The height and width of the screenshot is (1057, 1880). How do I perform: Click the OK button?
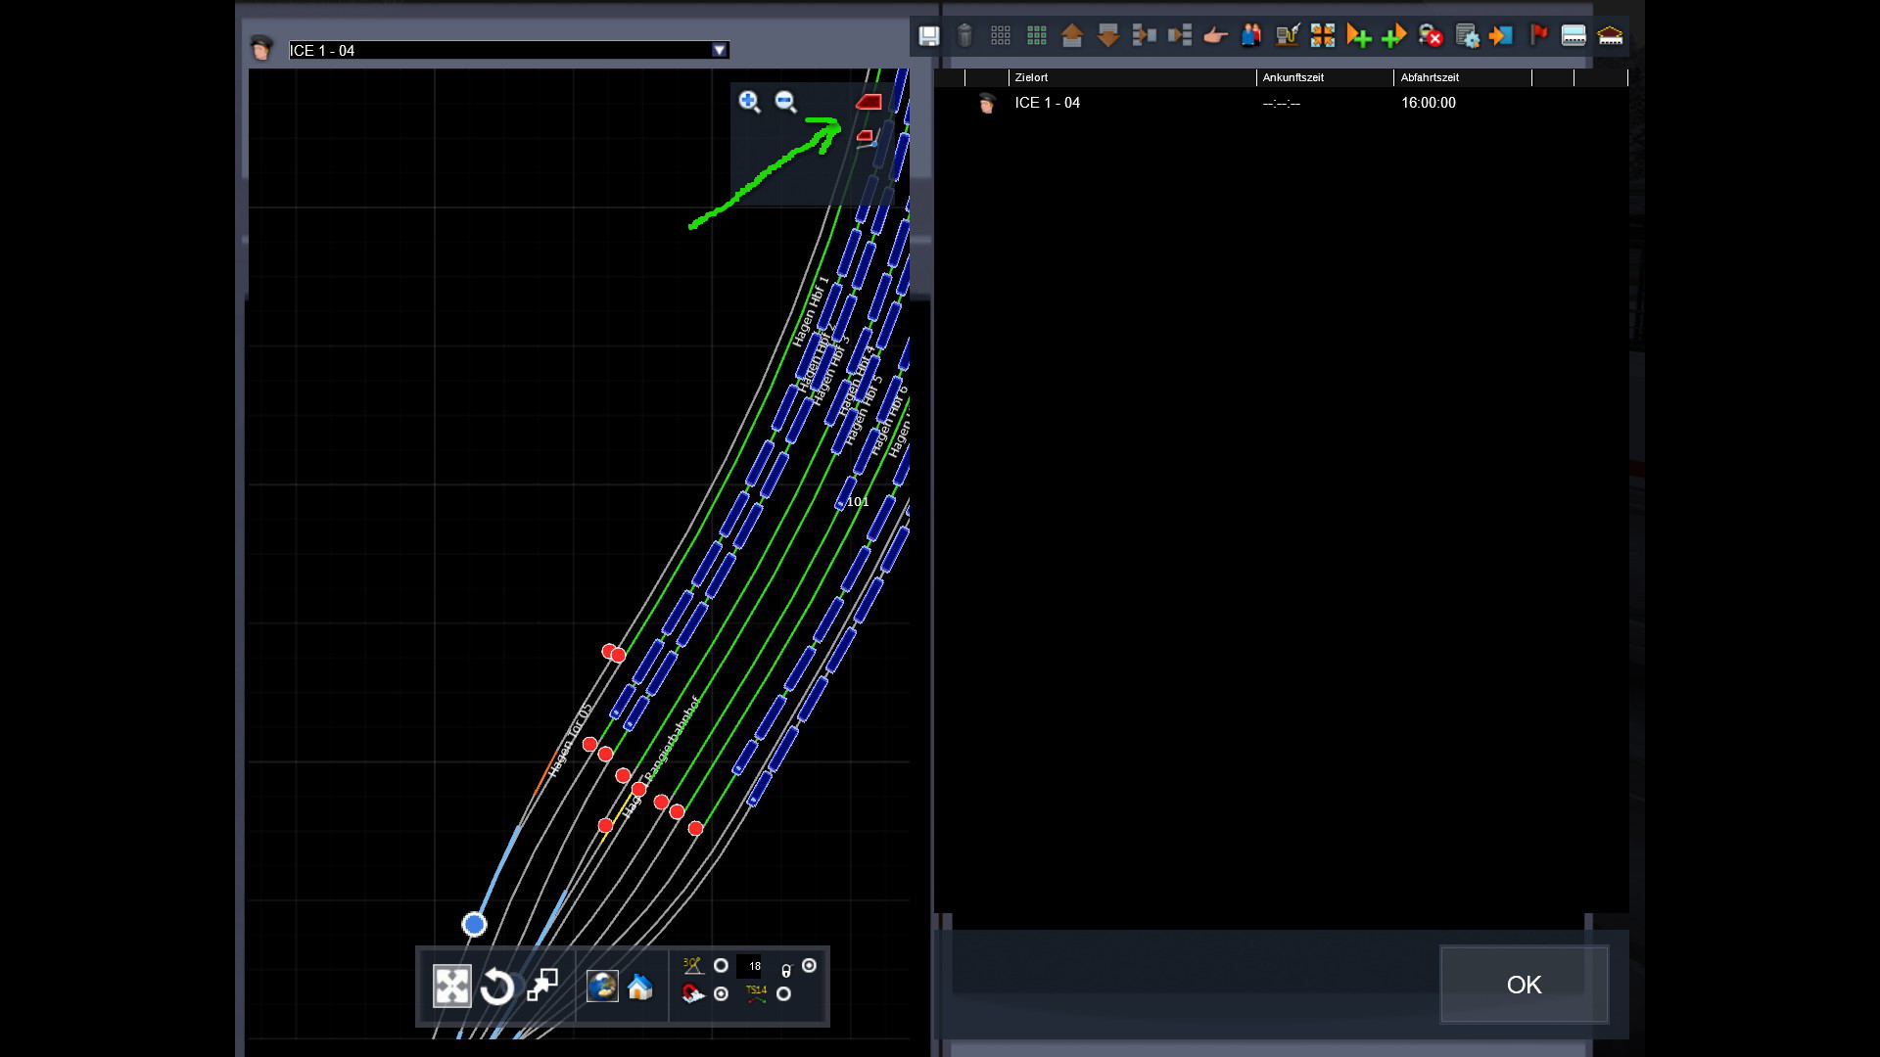point(1524,985)
